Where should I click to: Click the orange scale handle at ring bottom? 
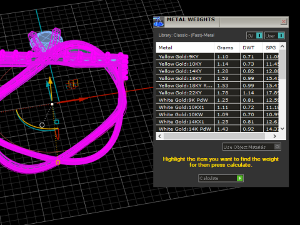58,162
